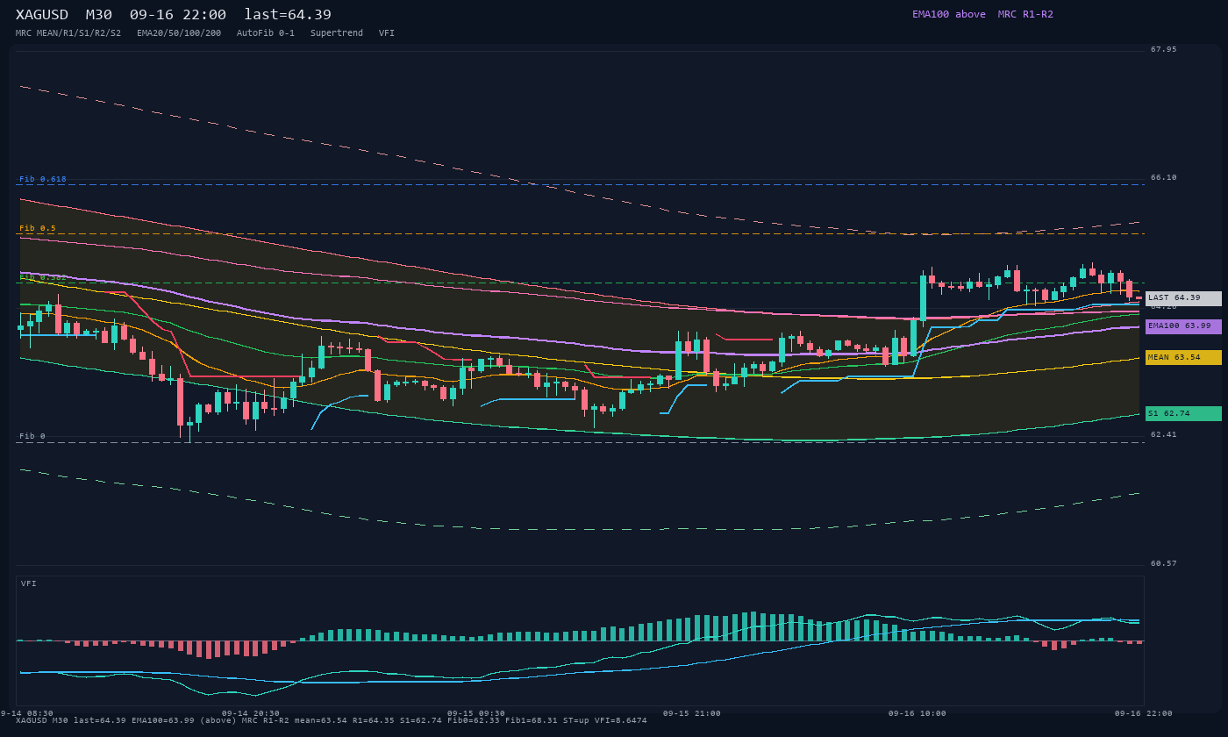This screenshot has width=1228, height=737.
Task: Select 'AutoFib 0-1' in the indicator legend
Action: (266, 33)
